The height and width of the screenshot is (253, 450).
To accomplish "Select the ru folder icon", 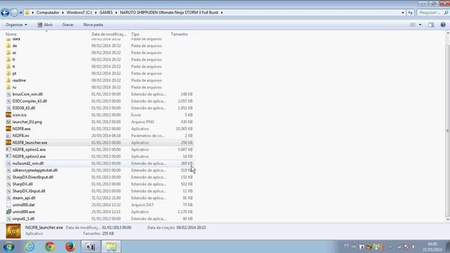I will coord(8,87).
